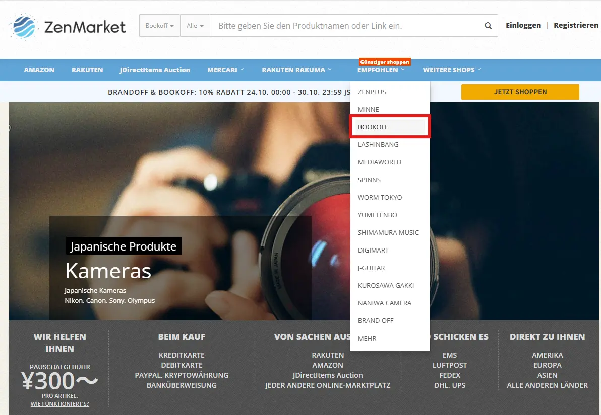Click the DHL, UPS shipping text
Screen dimensions: 601x415
click(x=450, y=385)
